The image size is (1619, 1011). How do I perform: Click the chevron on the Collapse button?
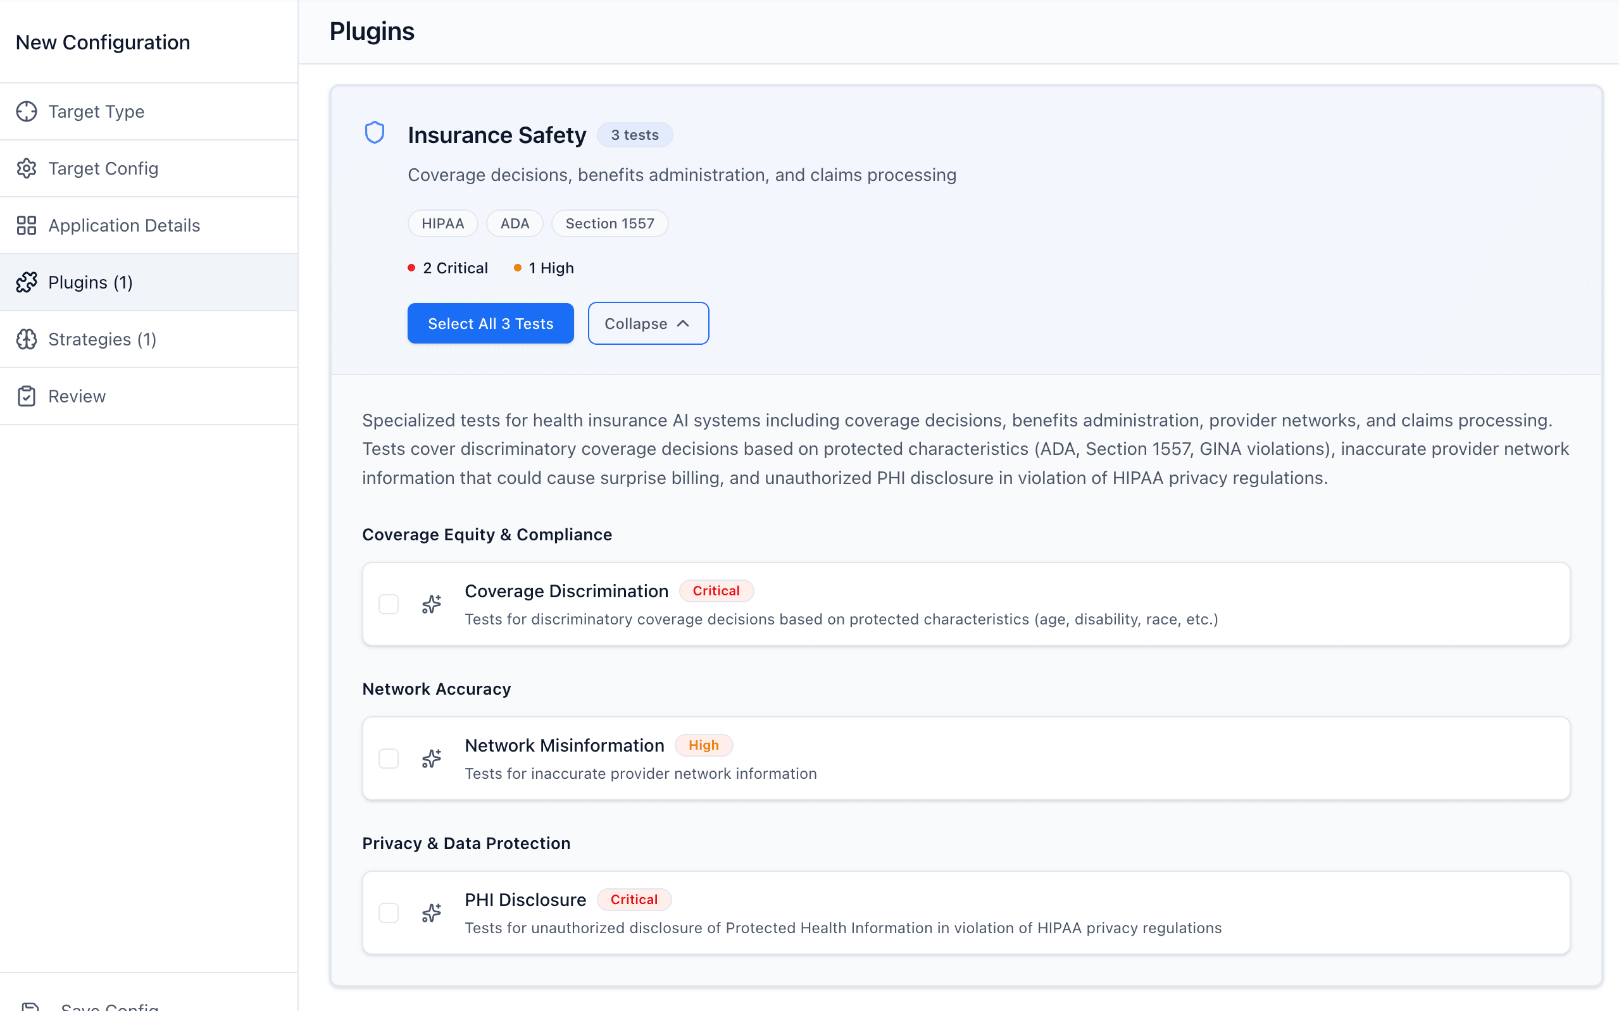click(x=684, y=323)
